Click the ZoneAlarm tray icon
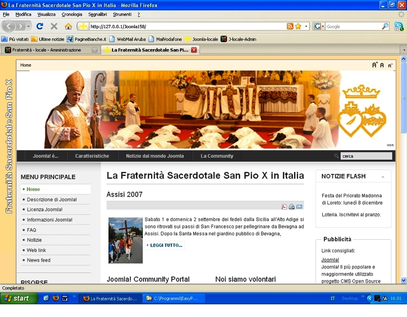 pyautogui.click(x=385, y=298)
